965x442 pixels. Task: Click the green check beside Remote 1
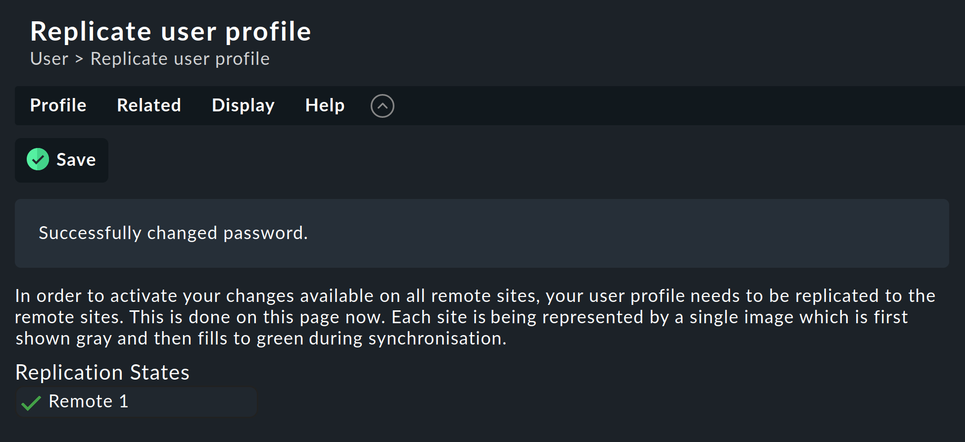coord(32,402)
